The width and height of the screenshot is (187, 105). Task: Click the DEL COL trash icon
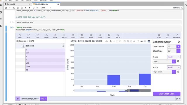click(73, 36)
